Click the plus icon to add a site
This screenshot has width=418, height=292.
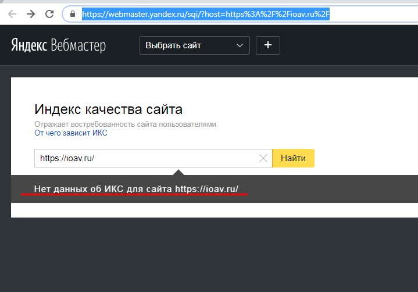click(267, 45)
